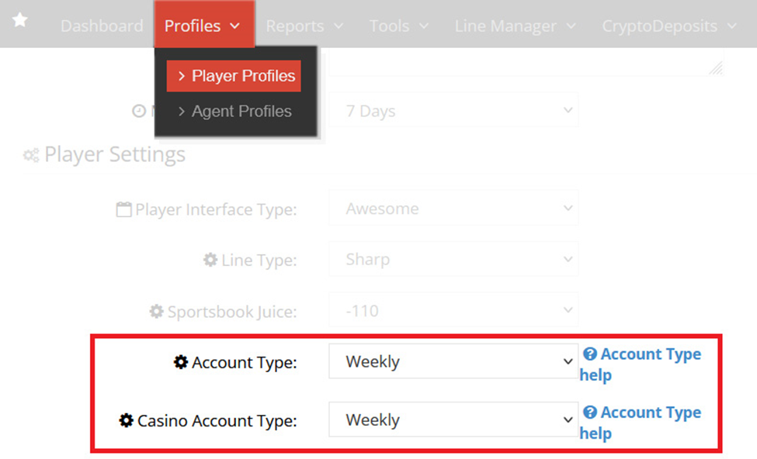Click the calendar icon beside Player Interface Type
757x459 pixels.
(123, 209)
